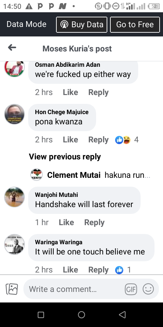
Task: Open the GIF picker icon
Action: click(131, 289)
